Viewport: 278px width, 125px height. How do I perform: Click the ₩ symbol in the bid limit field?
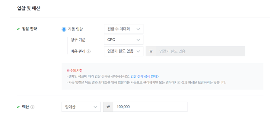point(151,51)
